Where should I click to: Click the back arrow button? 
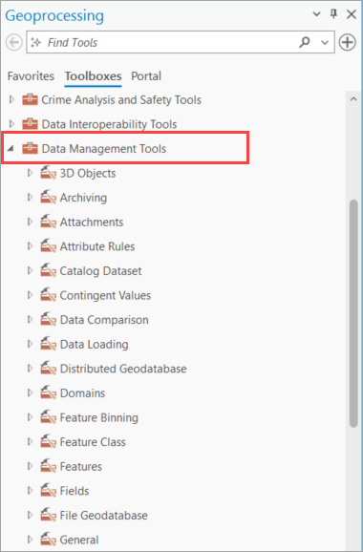pyautogui.click(x=14, y=43)
